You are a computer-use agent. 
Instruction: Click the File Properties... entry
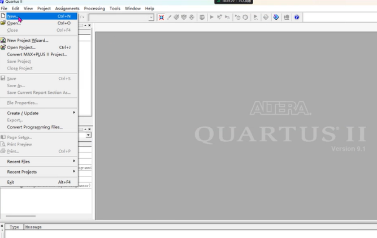pos(39,103)
